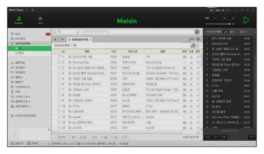
Task: Open the music video for song number 1
Action: (185, 57)
